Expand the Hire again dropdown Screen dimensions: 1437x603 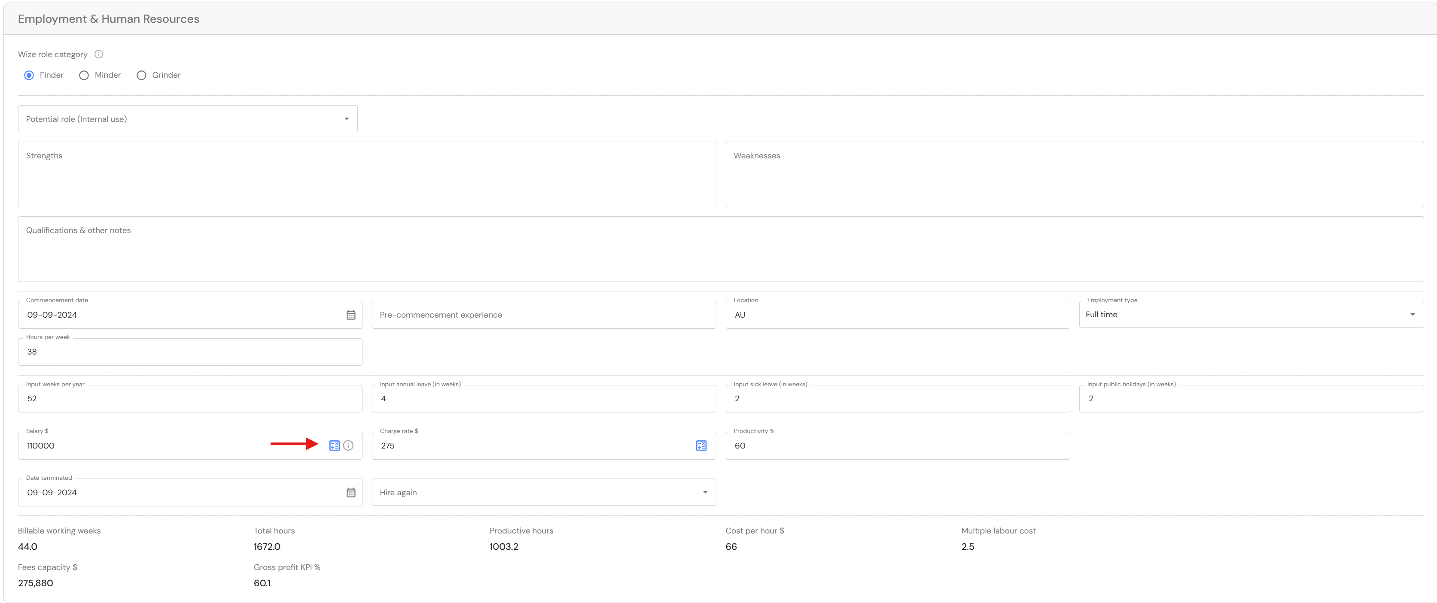[x=543, y=492]
